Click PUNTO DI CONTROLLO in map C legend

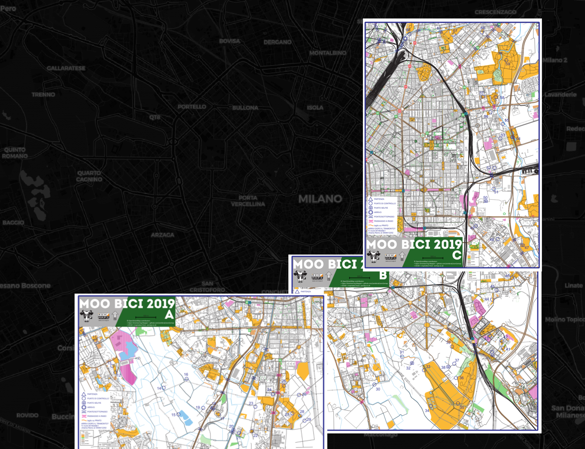point(385,204)
